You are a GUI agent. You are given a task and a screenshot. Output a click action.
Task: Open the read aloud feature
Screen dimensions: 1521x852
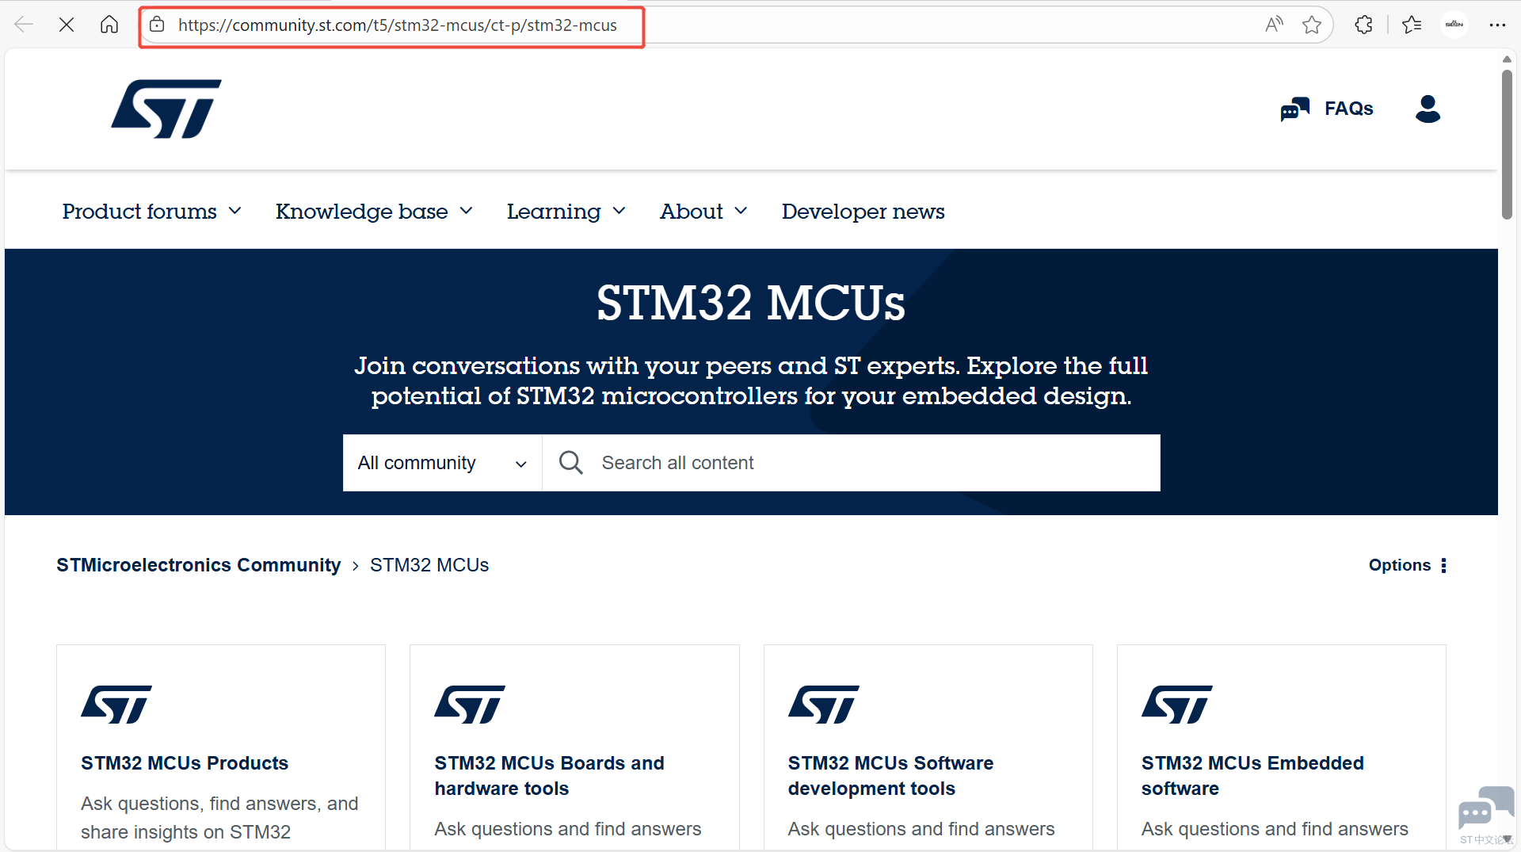pos(1274,25)
